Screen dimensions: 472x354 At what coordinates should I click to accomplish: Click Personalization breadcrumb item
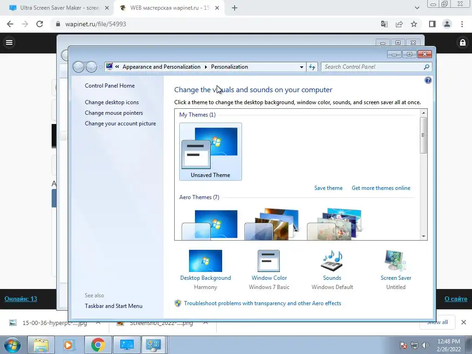230,67
